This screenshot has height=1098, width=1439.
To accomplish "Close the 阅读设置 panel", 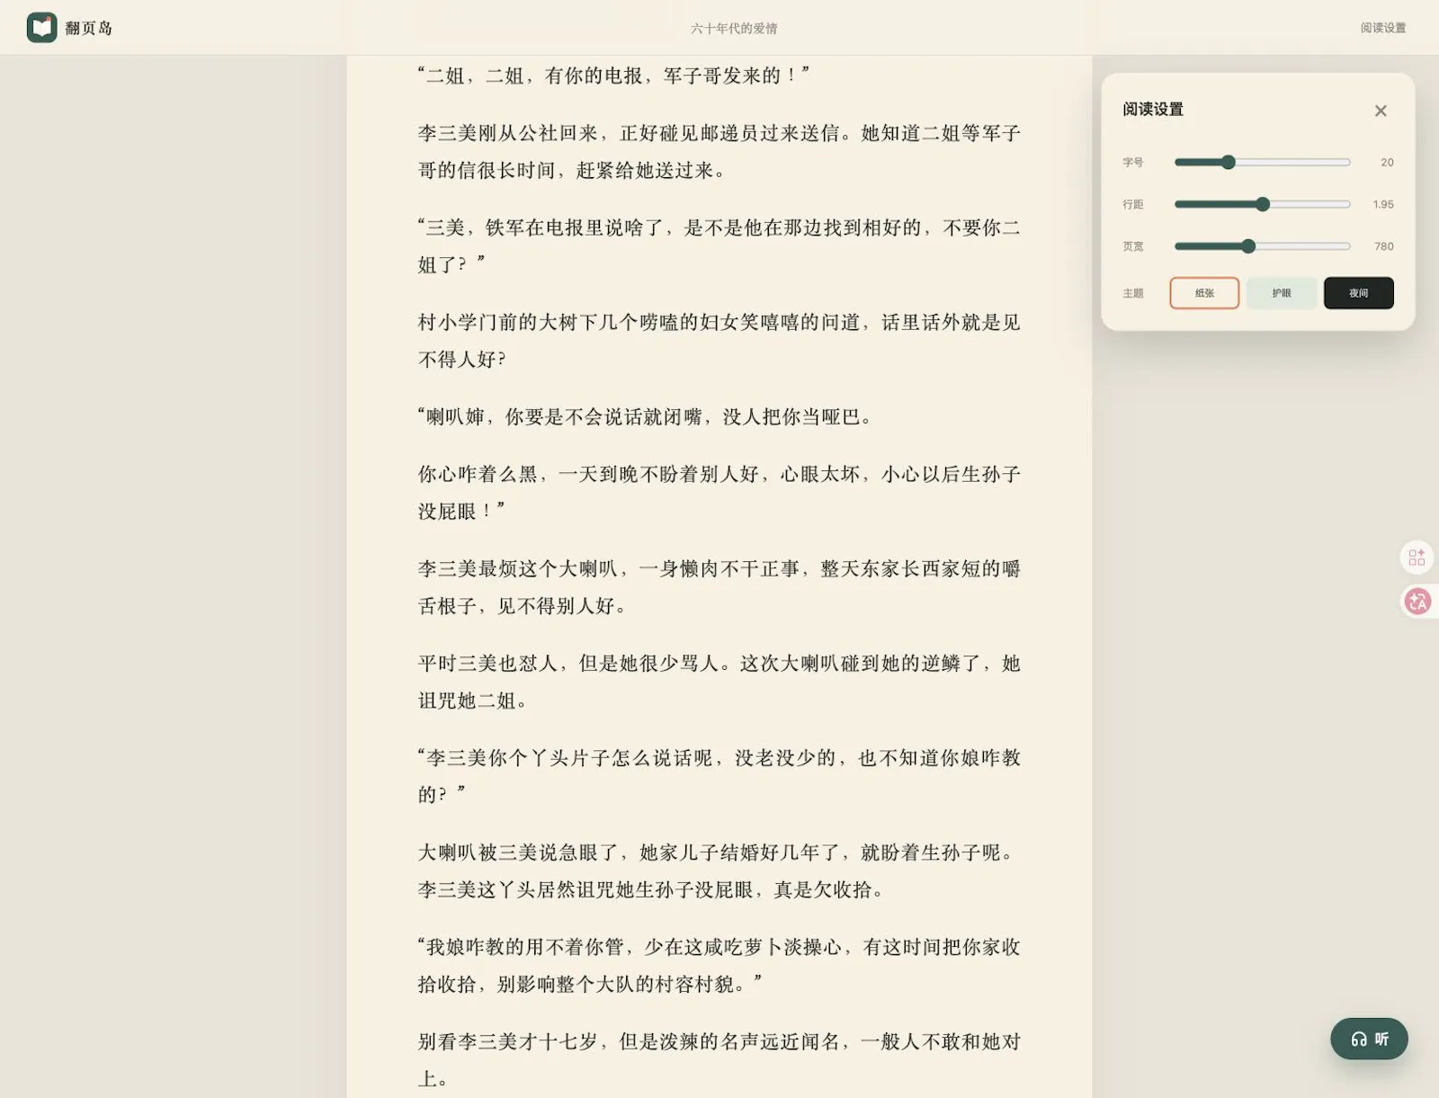I will 1381,111.
